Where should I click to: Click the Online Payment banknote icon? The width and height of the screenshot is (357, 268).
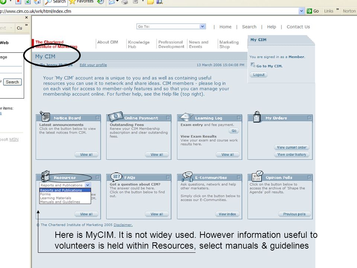click(116, 116)
